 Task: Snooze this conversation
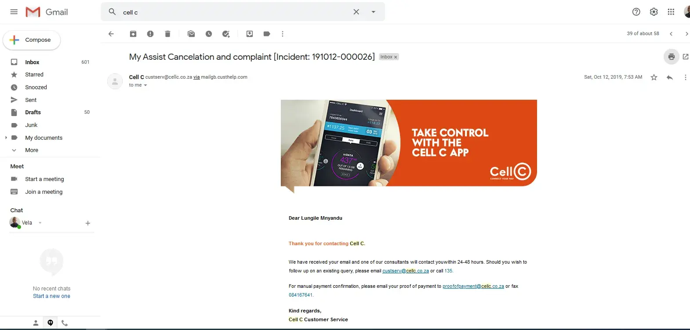[209, 34]
